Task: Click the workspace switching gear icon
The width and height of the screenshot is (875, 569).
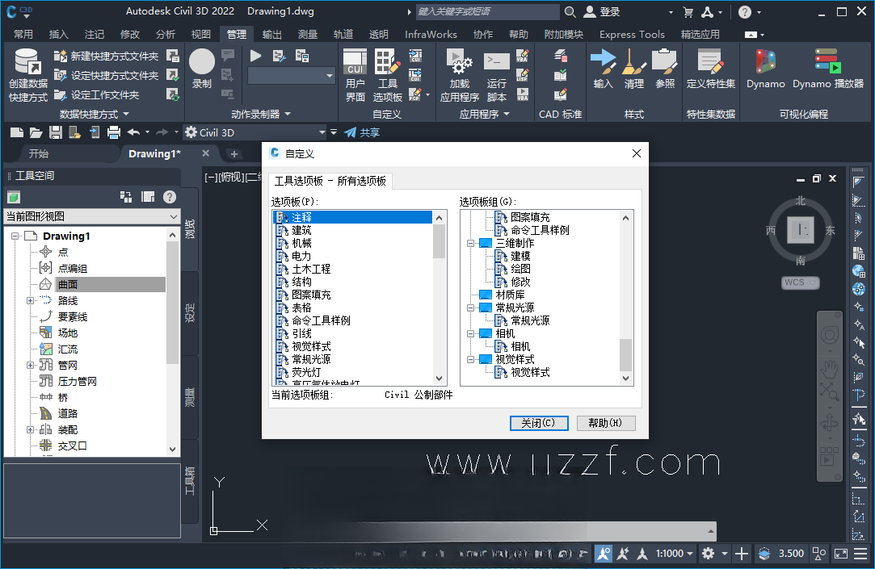Action: click(x=708, y=554)
